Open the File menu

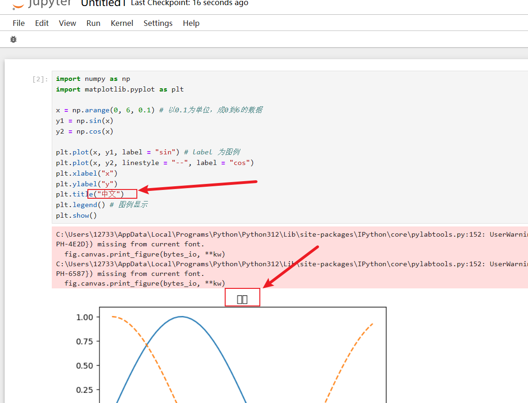[18, 23]
